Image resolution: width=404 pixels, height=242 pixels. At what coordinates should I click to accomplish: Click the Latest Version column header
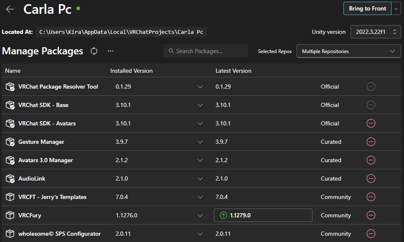pos(234,71)
